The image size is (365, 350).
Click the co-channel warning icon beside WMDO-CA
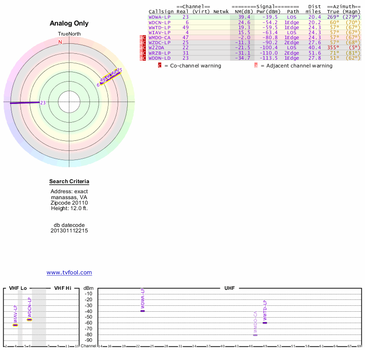(x=145, y=37)
